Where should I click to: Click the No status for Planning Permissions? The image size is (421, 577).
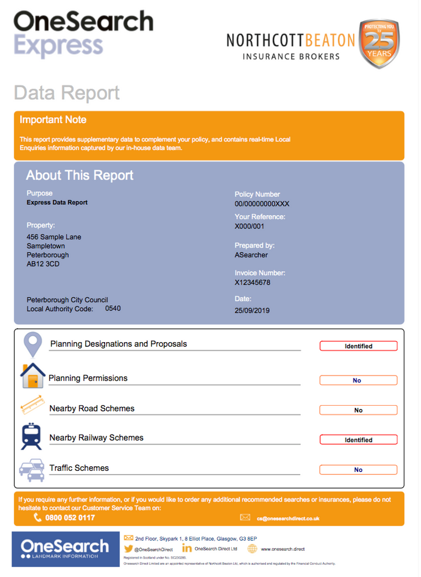point(359,380)
